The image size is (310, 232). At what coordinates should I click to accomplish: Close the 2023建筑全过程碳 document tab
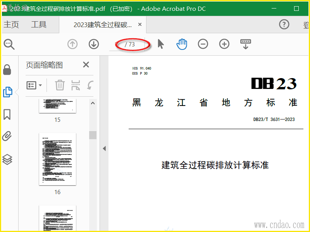pos(140,24)
